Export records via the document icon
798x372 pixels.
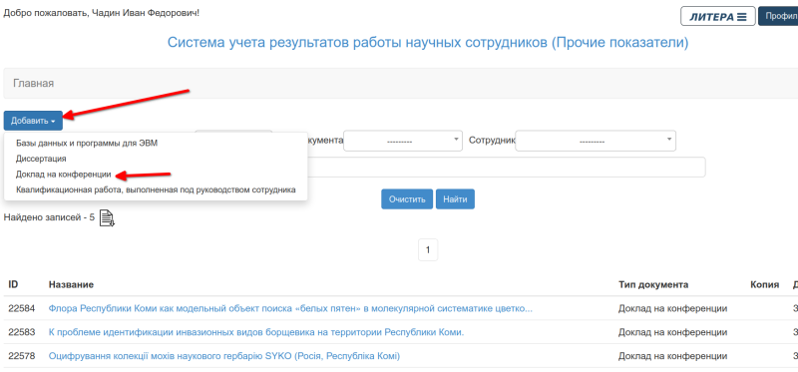(107, 217)
